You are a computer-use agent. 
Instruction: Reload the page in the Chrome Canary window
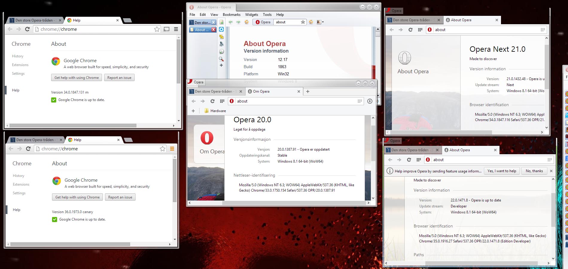click(28, 149)
